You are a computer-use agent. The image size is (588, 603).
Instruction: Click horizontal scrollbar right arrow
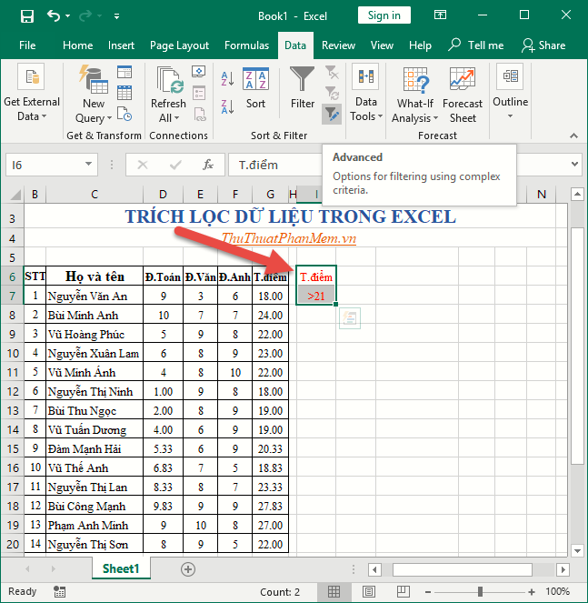[x=563, y=569]
